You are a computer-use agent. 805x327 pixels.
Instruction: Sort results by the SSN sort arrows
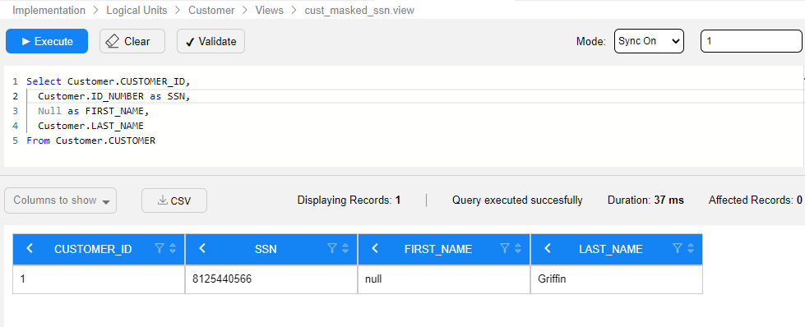pos(345,249)
